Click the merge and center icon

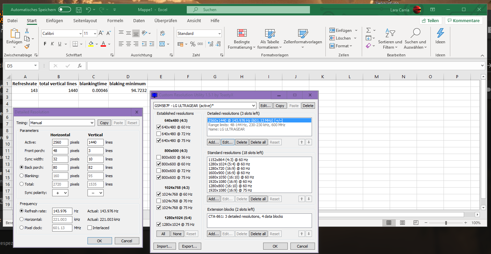pyautogui.click(x=162, y=44)
